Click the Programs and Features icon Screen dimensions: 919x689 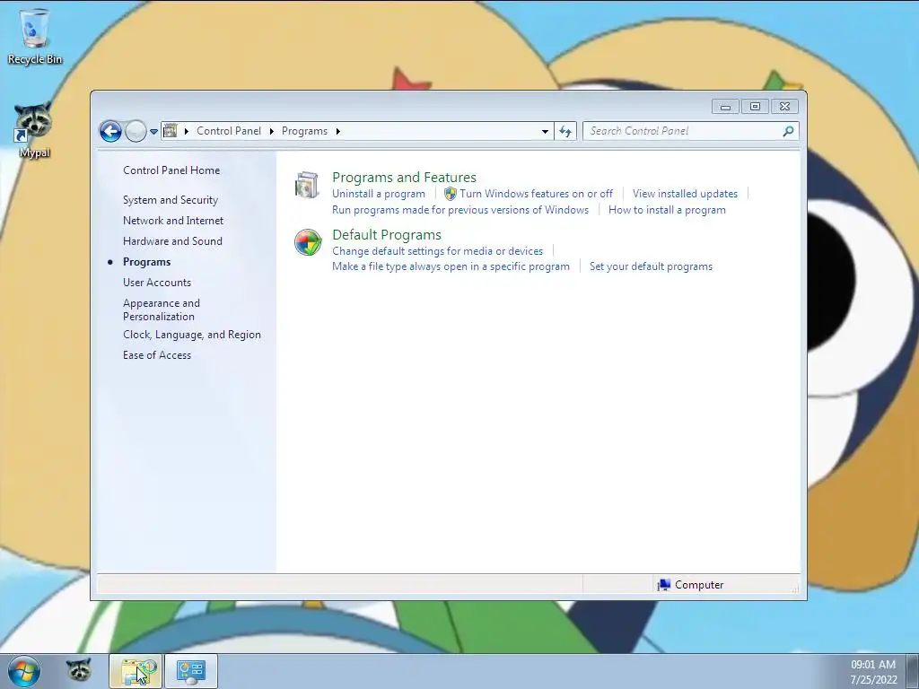coord(307,185)
